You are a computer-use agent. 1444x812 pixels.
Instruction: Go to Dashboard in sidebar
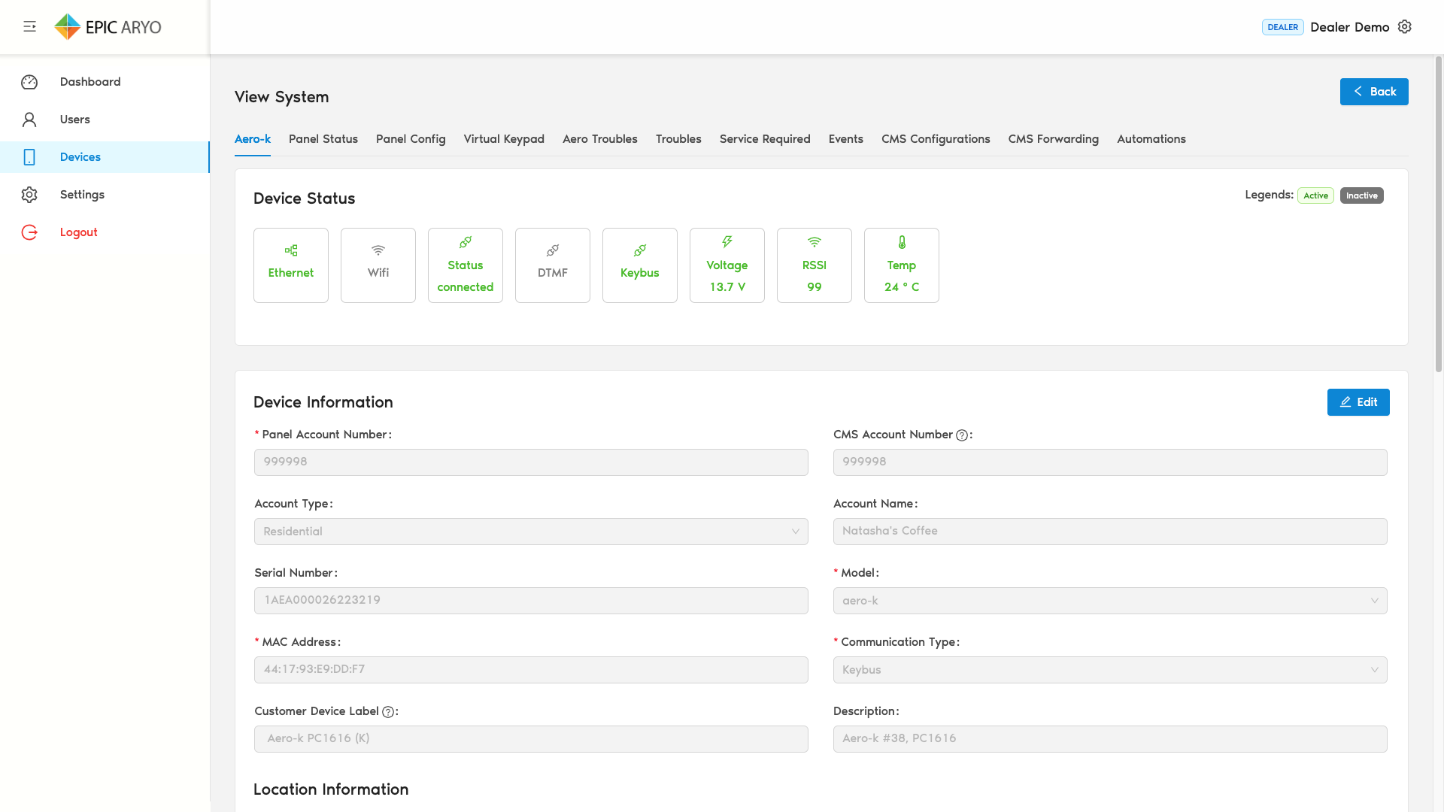90,82
